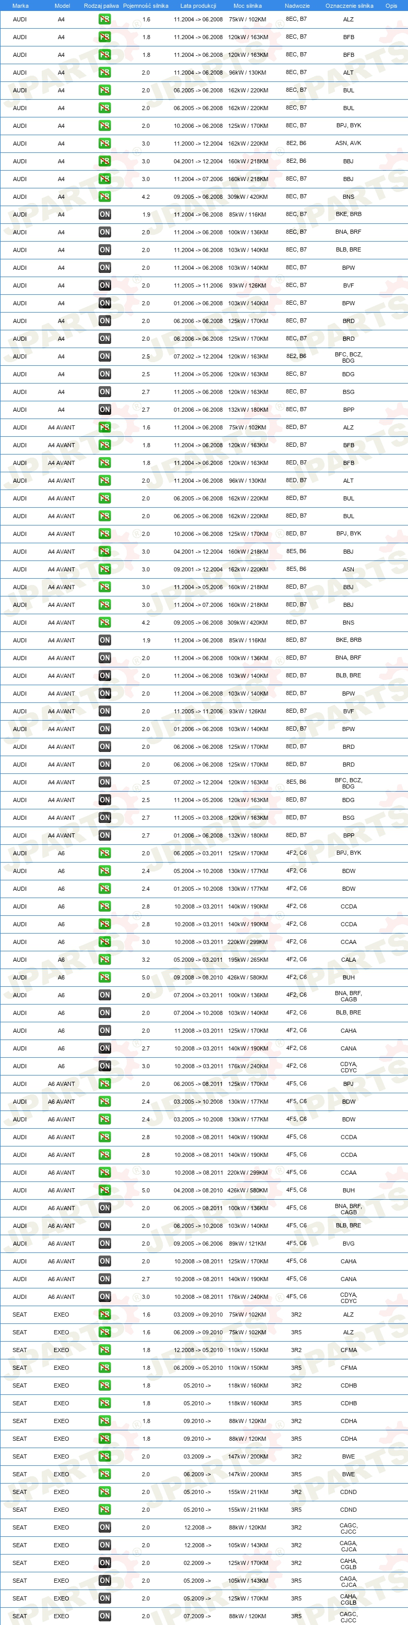Click the Marka column header
The width and height of the screenshot is (408, 1625).
[20, 6]
